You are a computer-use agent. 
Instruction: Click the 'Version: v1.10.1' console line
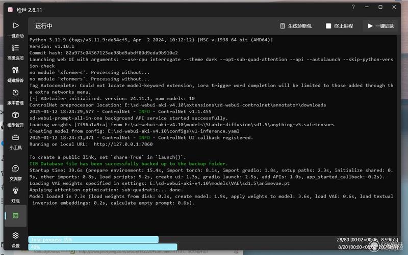click(52, 46)
